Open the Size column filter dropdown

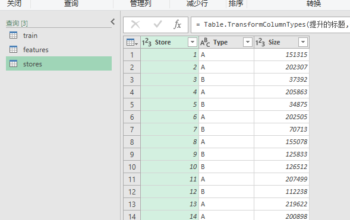pyautogui.click(x=303, y=42)
